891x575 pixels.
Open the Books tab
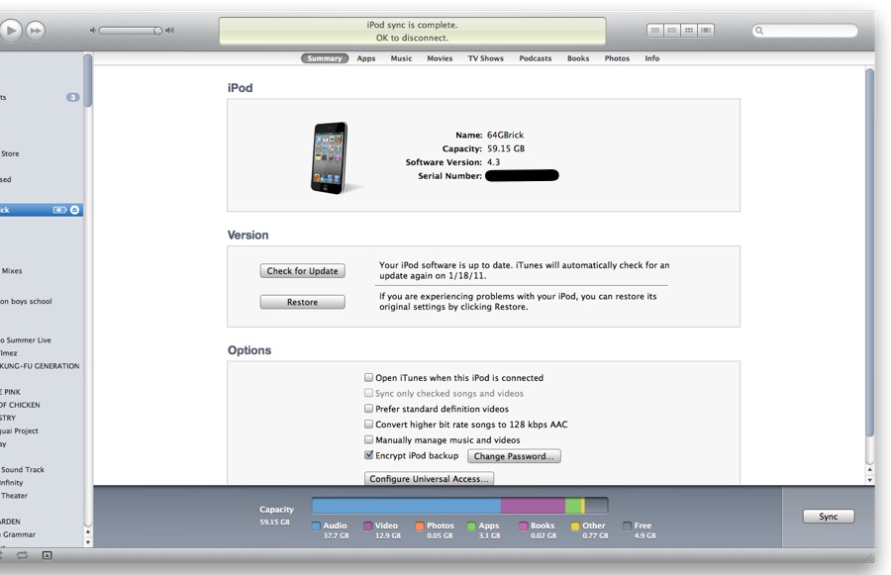click(x=578, y=58)
